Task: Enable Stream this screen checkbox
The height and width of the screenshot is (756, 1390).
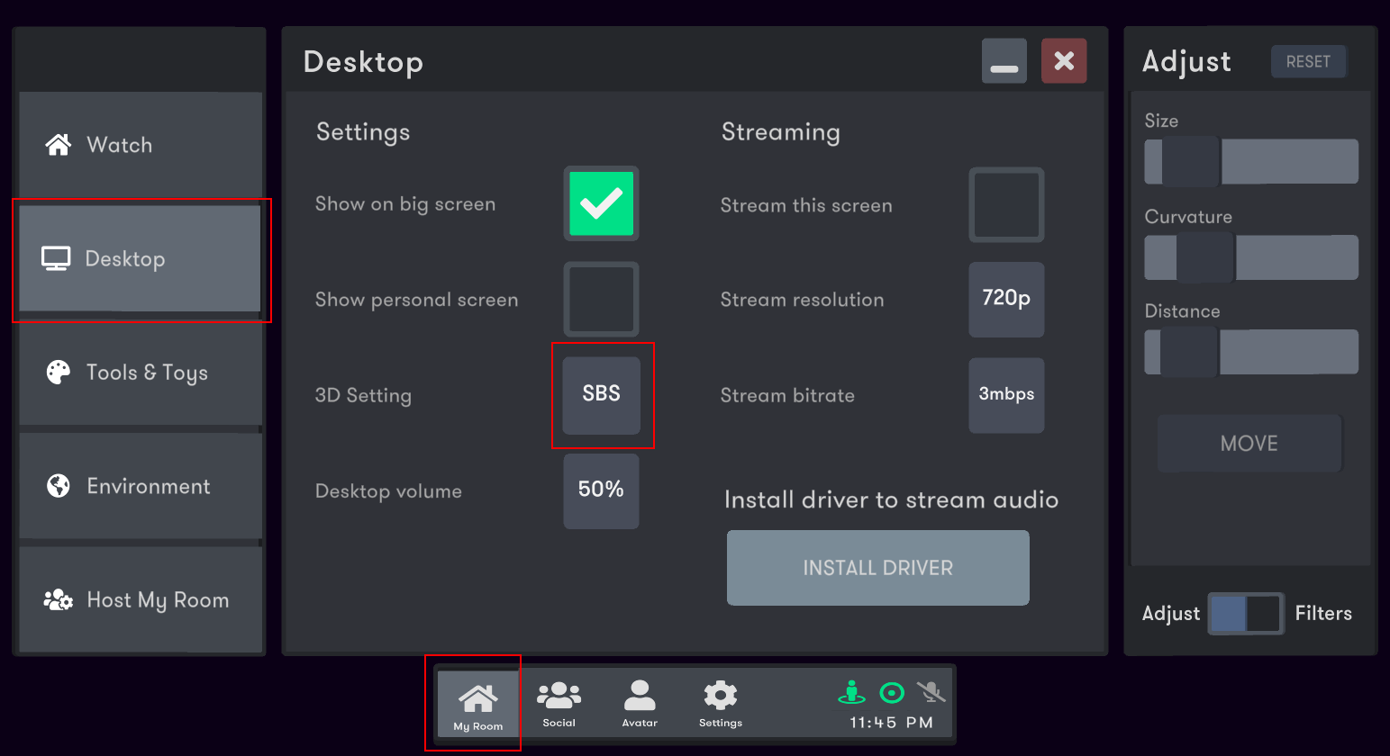Action: point(1006,204)
